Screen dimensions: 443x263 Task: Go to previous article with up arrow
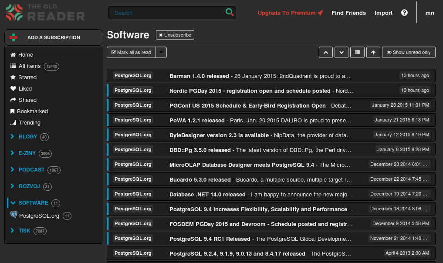325,52
